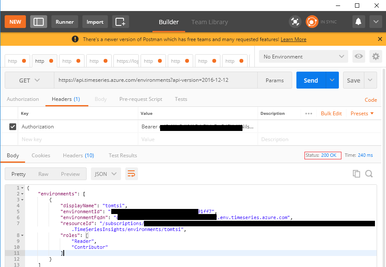This screenshot has width=386, height=267.
Task: Open the No Environment dropdown
Action: [304, 56]
